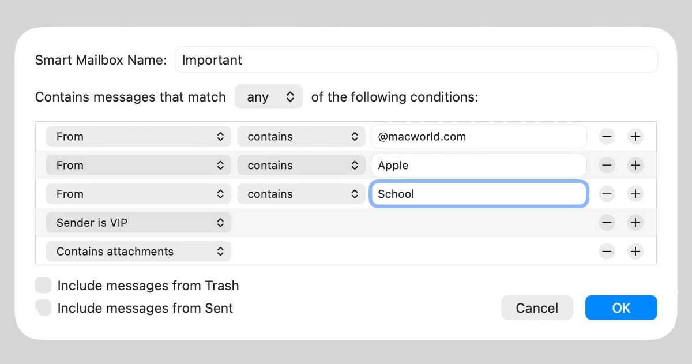Open the Sender is VIP condition dropdown
The width and height of the screenshot is (692, 364).
[138, 223]
